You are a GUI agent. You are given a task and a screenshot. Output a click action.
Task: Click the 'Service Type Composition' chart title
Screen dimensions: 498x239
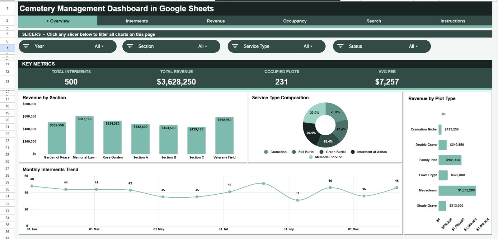click(280, 98)
